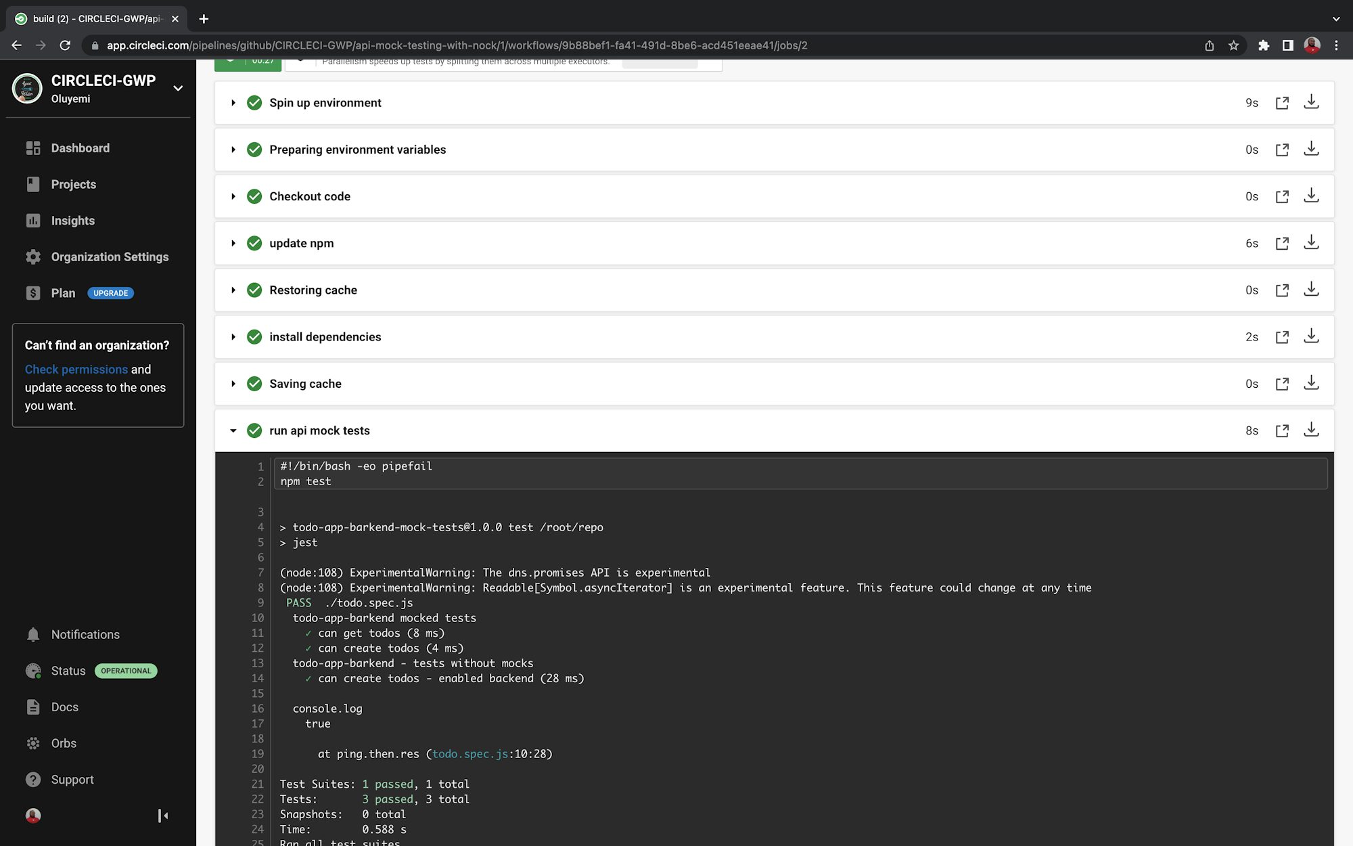The height and width of the screenshot is (846, 1353).
Task: Expand the Spin up environment step
Action: [x=233, y=103]
